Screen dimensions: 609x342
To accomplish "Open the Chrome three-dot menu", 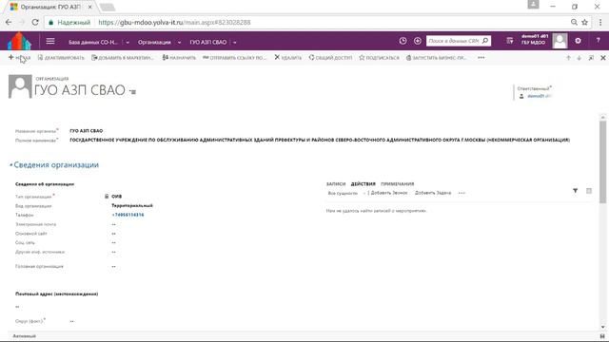I will pos(600,23).
